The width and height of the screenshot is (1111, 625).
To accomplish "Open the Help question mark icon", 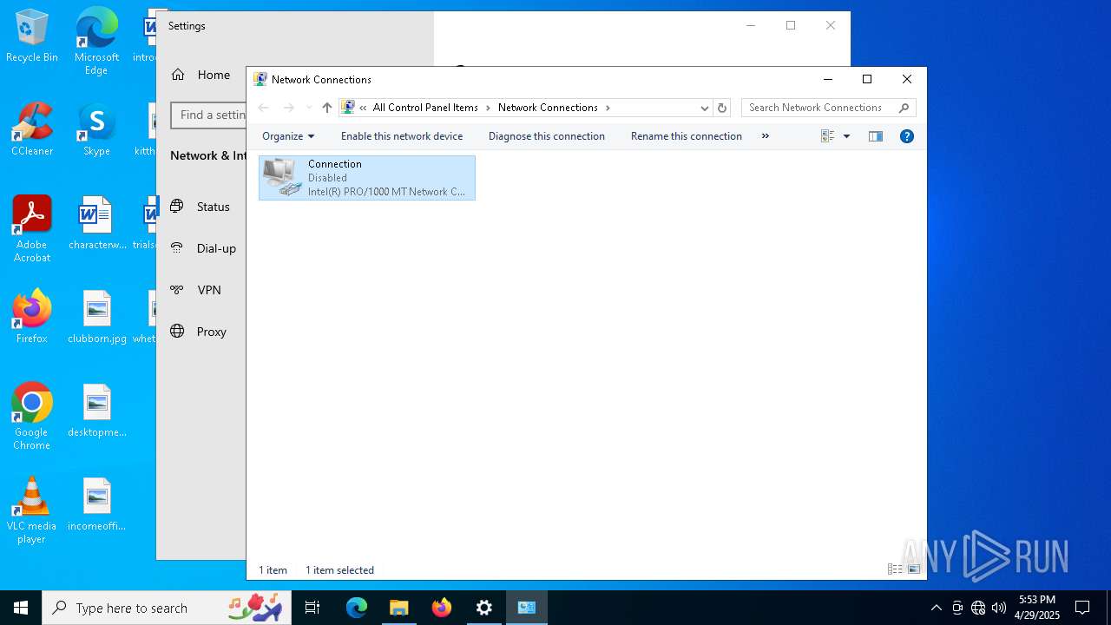I will coord(907,136).
